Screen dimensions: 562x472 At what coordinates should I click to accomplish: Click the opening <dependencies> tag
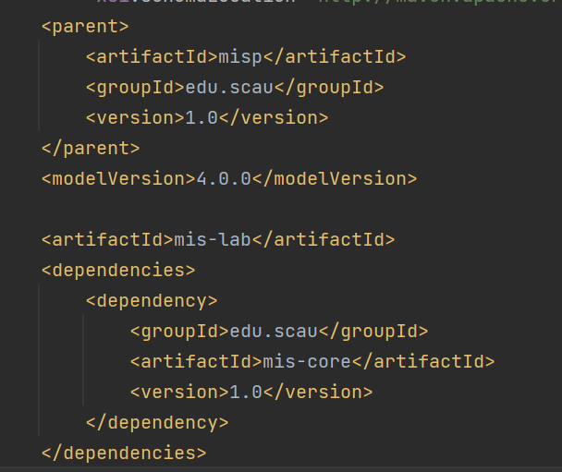point(118,271)
